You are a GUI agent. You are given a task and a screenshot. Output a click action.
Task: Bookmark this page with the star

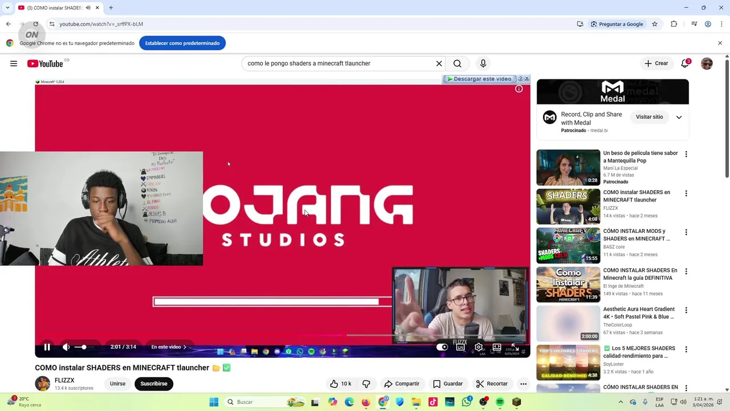click(655, 24)
